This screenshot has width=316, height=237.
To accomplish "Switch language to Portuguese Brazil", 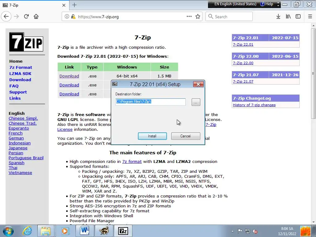I will (26, 158).
